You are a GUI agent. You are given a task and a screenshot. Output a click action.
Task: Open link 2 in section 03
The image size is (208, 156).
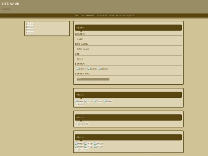[82, 124]
